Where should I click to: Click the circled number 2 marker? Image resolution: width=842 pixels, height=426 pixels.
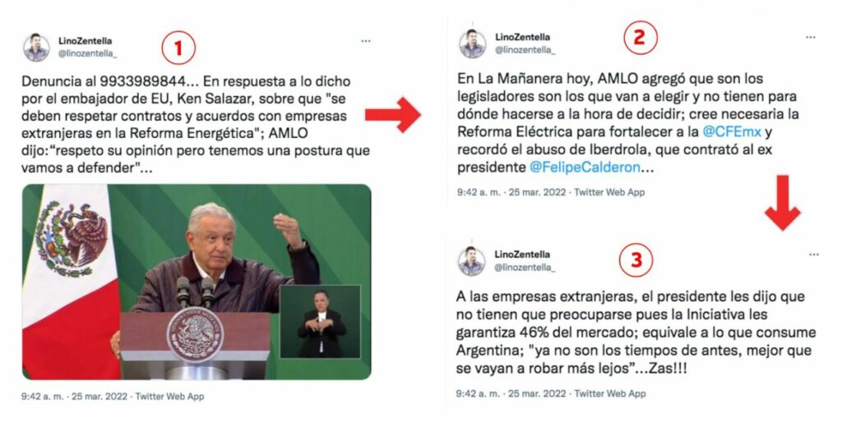pyautogui.click(x=640, y=38)
